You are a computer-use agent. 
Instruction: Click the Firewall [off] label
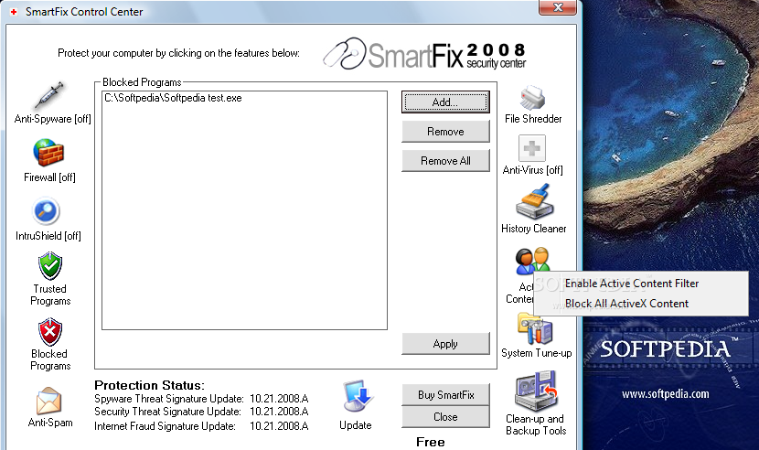click(49, 177)
